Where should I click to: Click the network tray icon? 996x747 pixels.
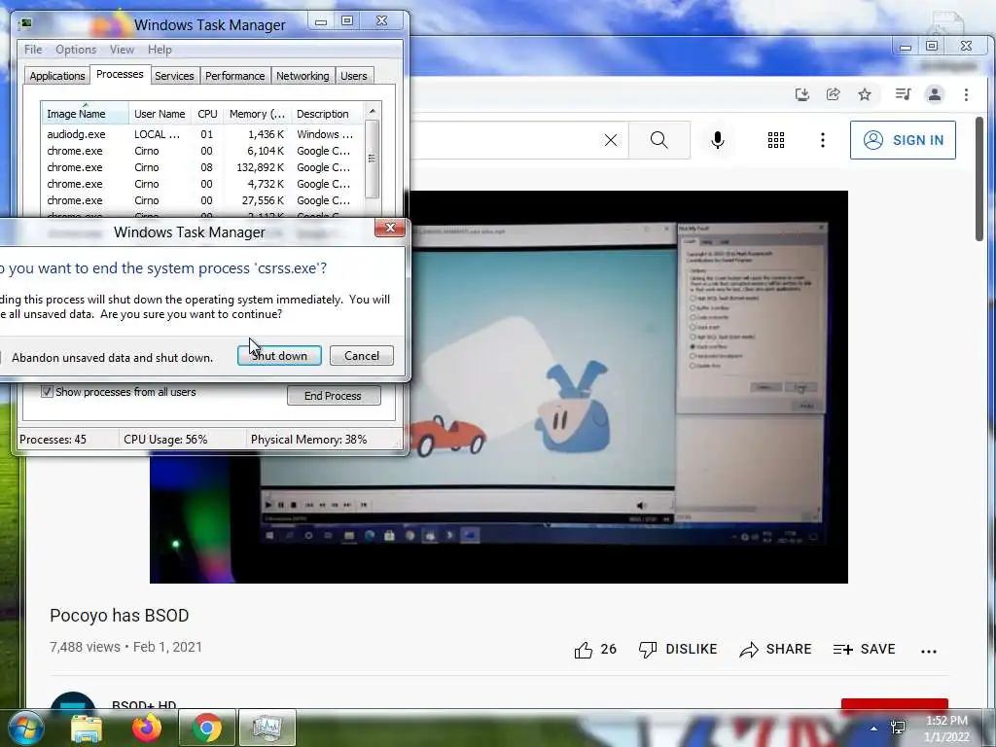(898, 728)
